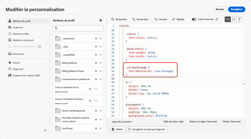The height and width of the screenshot is (139, 251).
Task: Expand Consentements et préférences chevron
Action: pos(101,79)
